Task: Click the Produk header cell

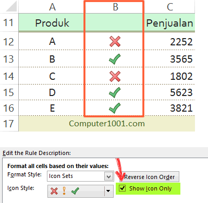Action: (52, 22)
